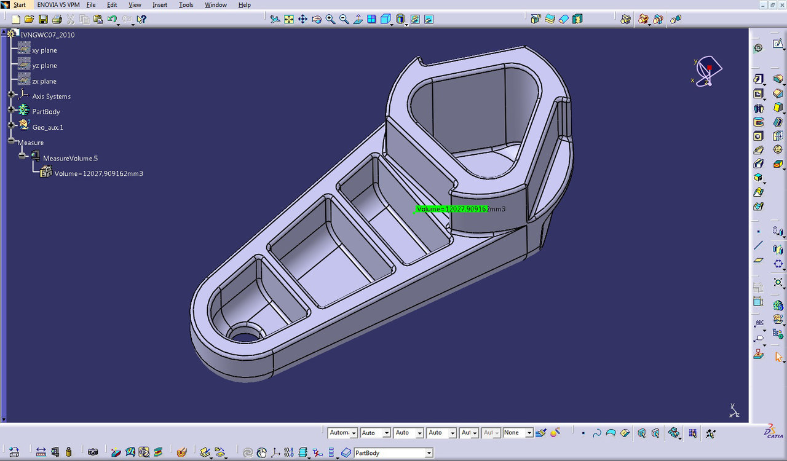Click the Measure Between icon in bottom toolbar
The height and width of the screenshot is (461, 787).
(41, 452)
